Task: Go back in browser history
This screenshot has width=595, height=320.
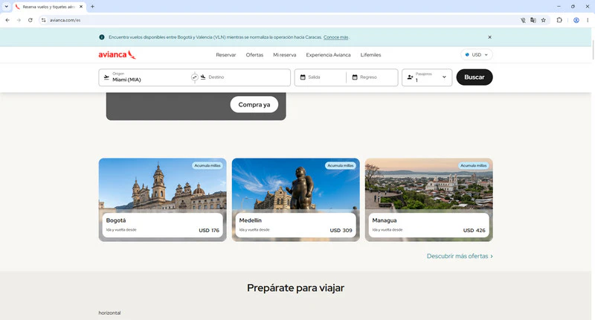Action: pyautogui.click(x=7, y=20)
